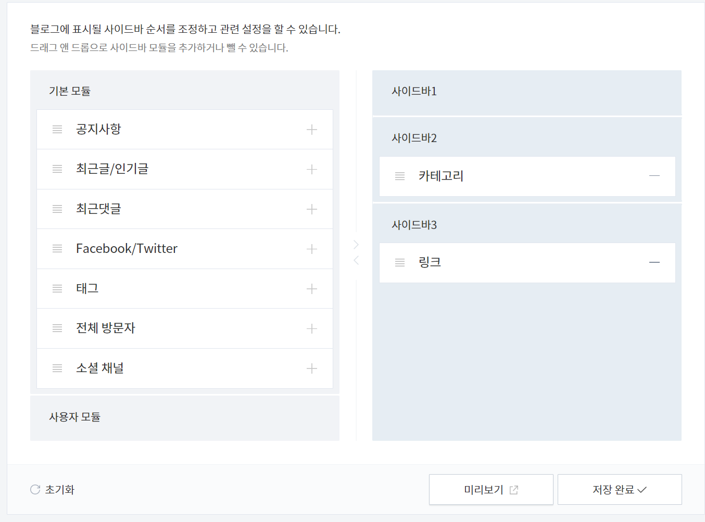Click the drag handle icon of 링크
705x522 pixels.
pos(399,262)
